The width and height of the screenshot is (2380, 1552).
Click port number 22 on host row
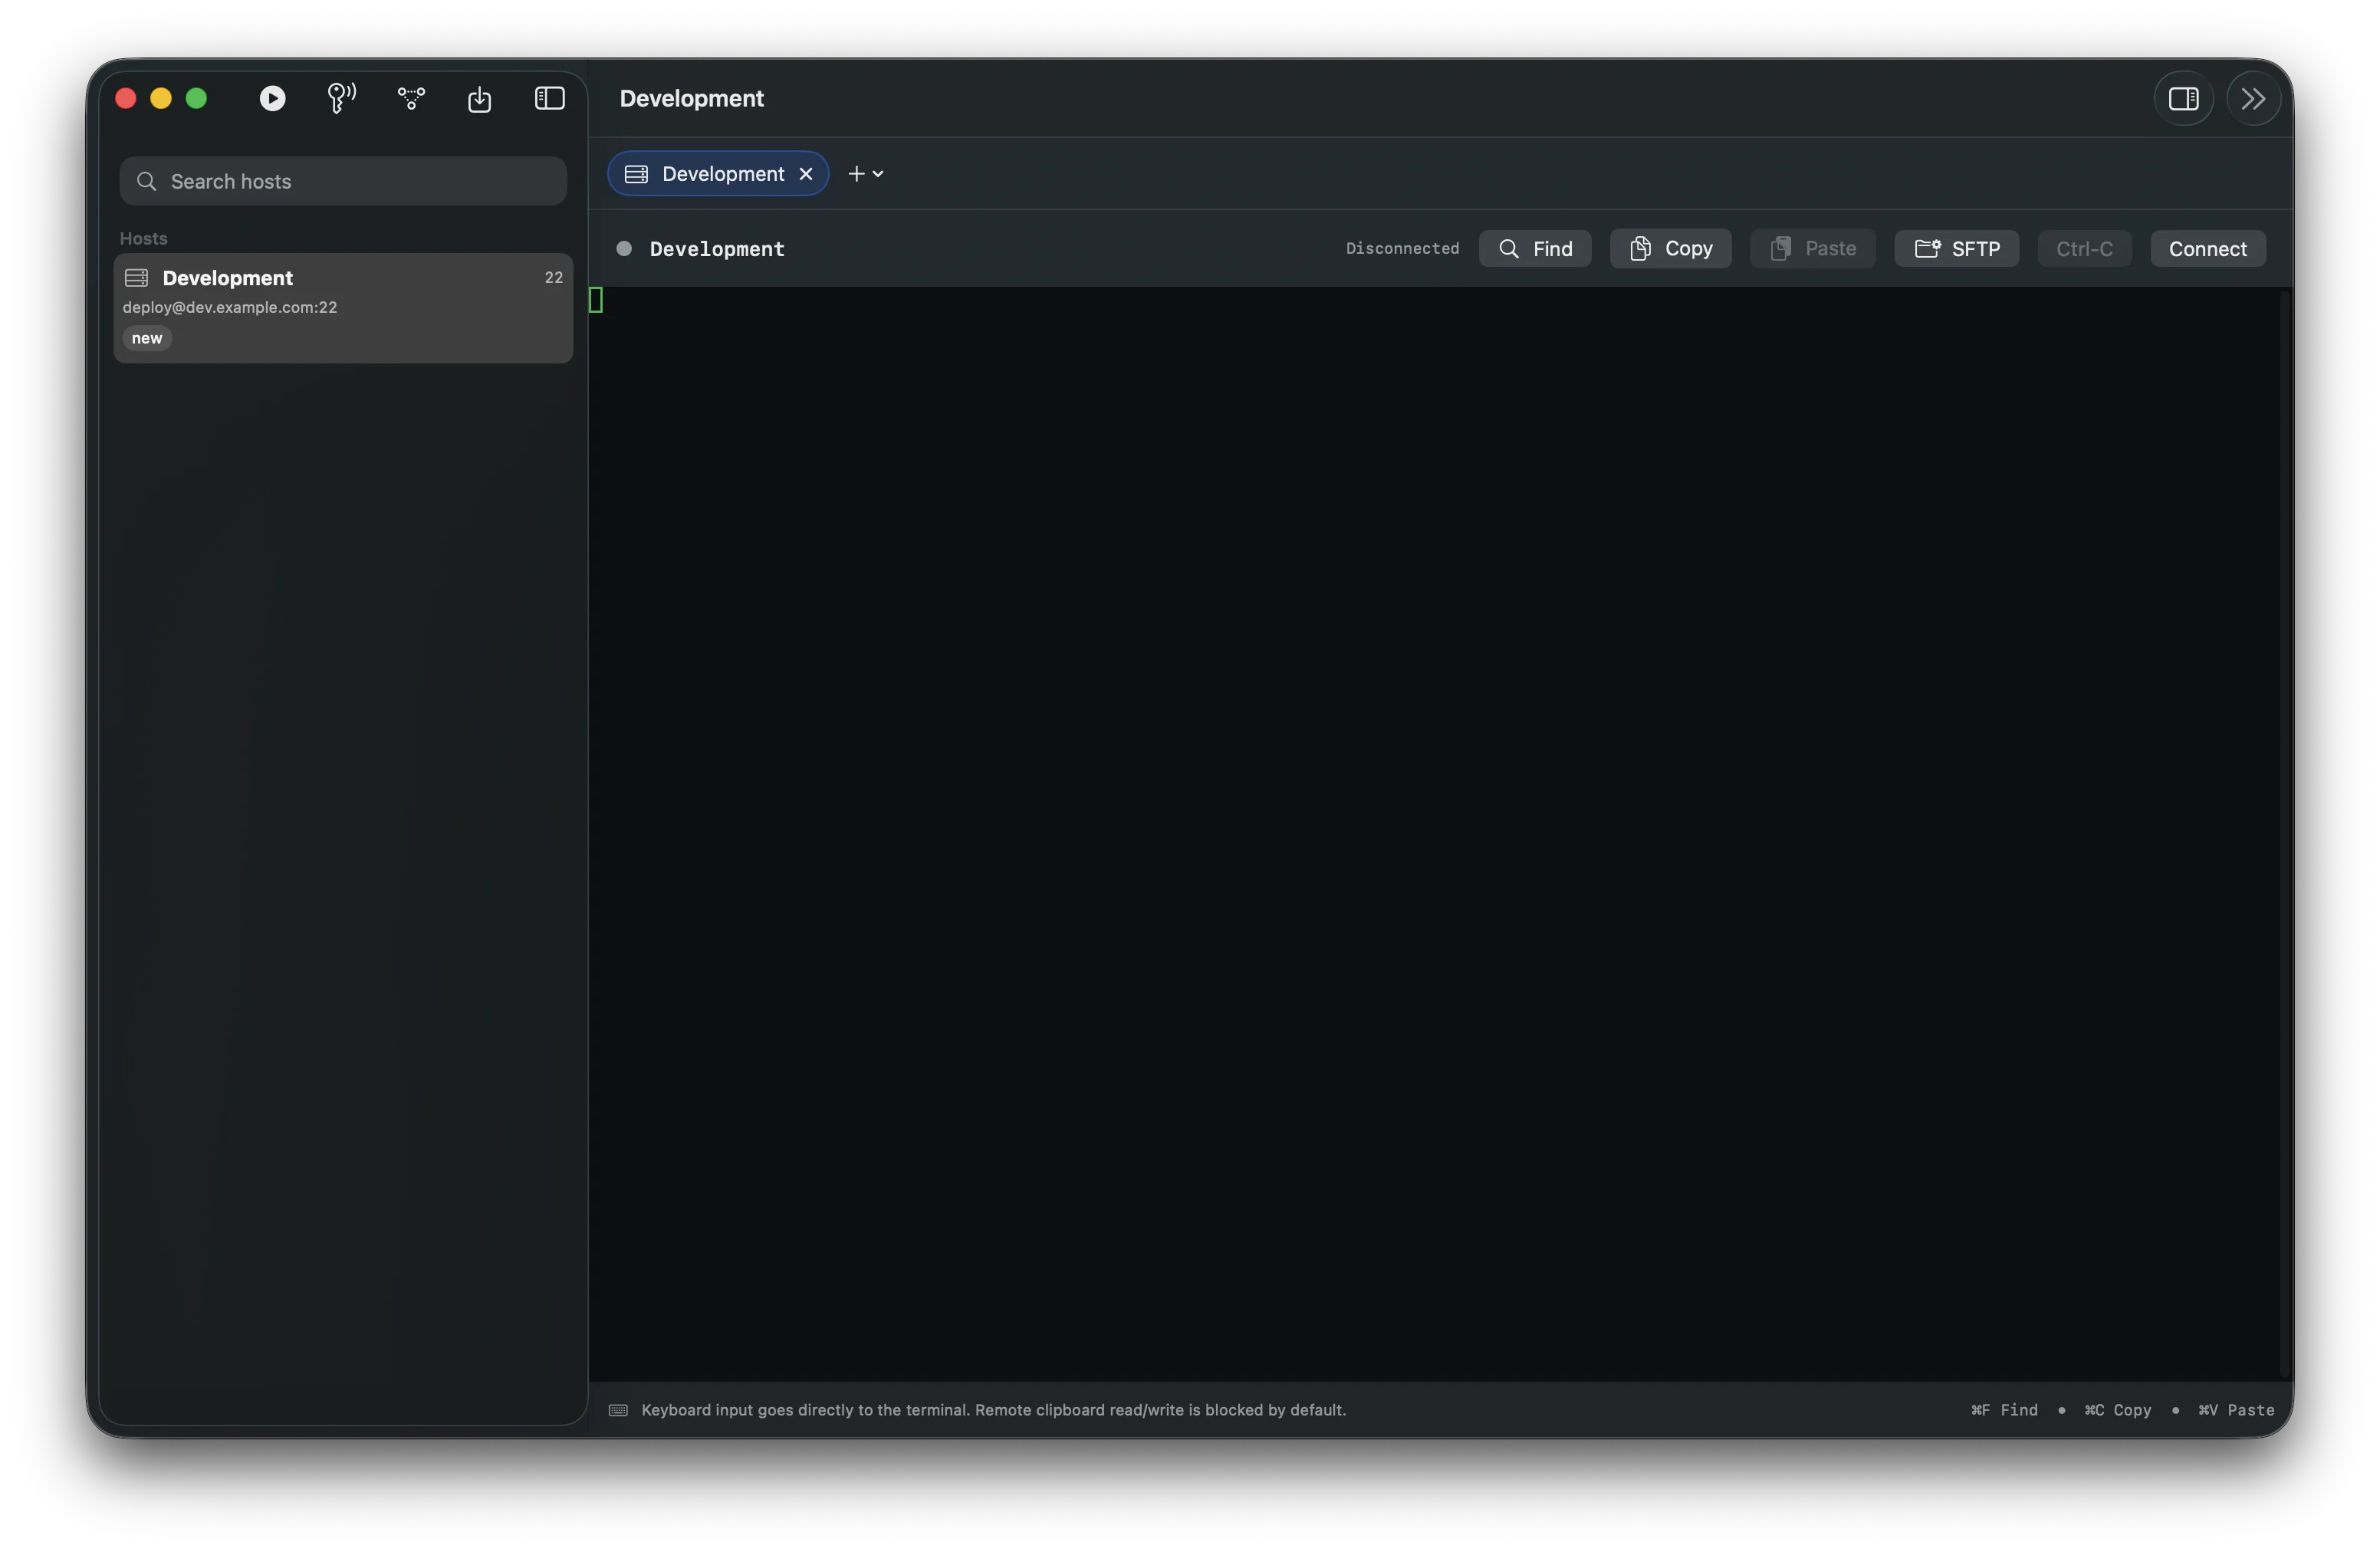(x=553, y=277)
